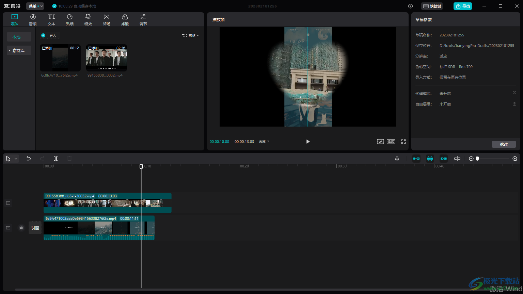Delete the selected clip

(x=69, y=159)
